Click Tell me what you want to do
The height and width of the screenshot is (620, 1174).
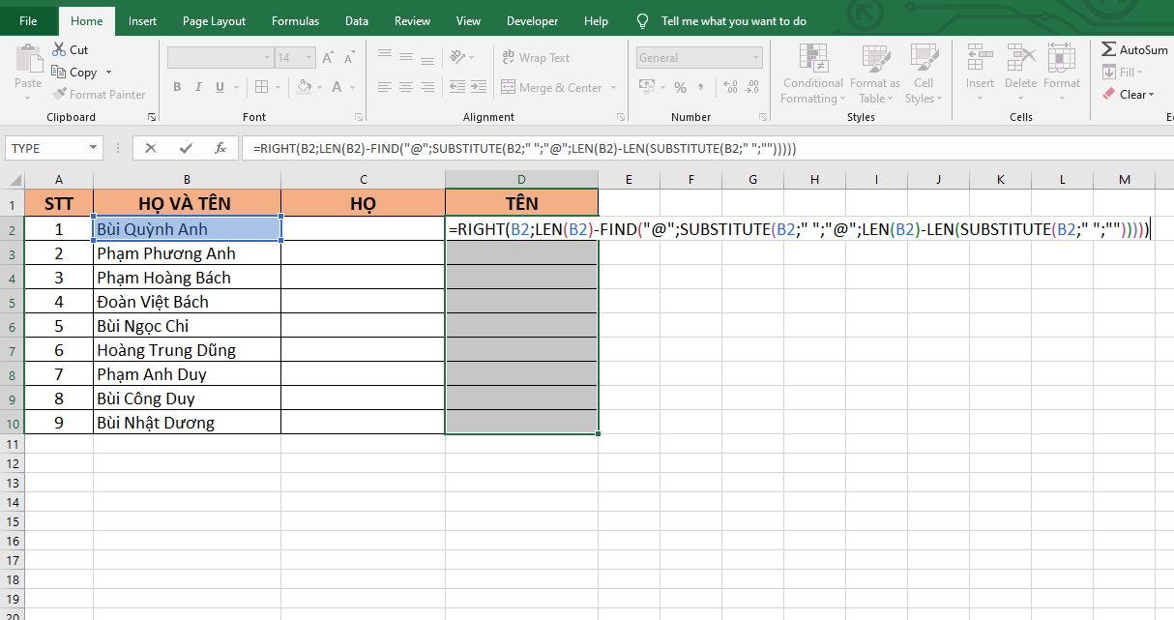733,20
